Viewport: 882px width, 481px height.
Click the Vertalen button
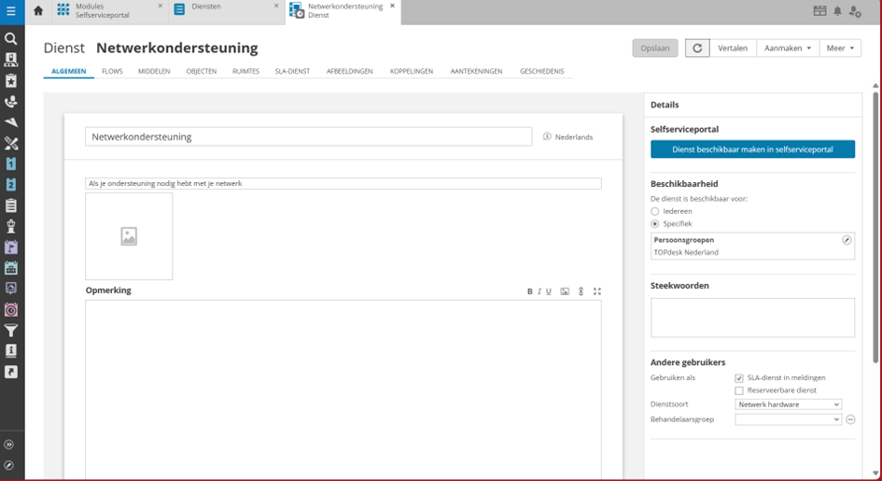tap(732, 49)
